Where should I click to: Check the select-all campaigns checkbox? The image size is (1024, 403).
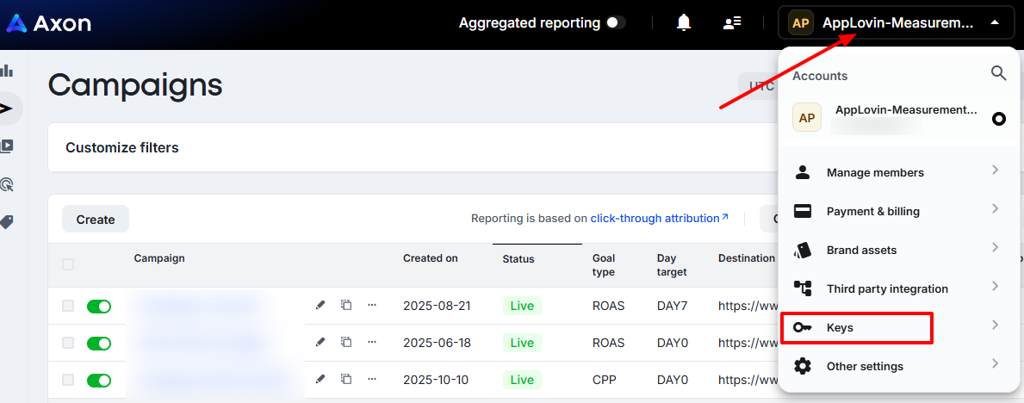tap(68, 264)
